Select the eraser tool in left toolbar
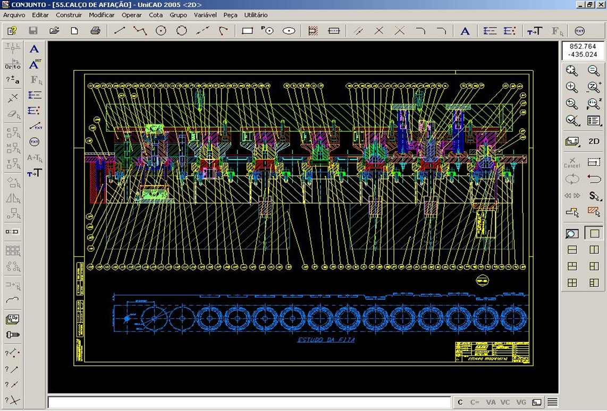This screenshot has height=411, width=607. pos(13,114)
